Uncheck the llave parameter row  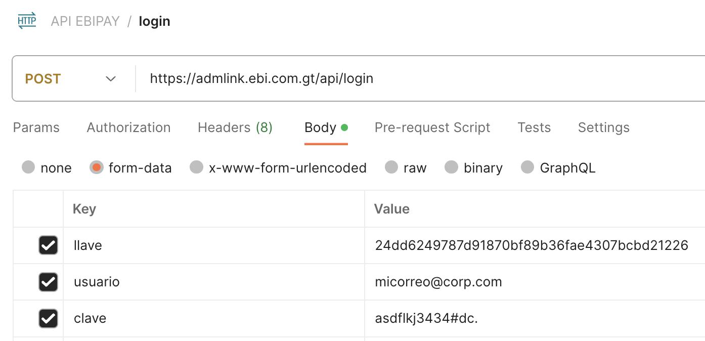click(49, 245)
